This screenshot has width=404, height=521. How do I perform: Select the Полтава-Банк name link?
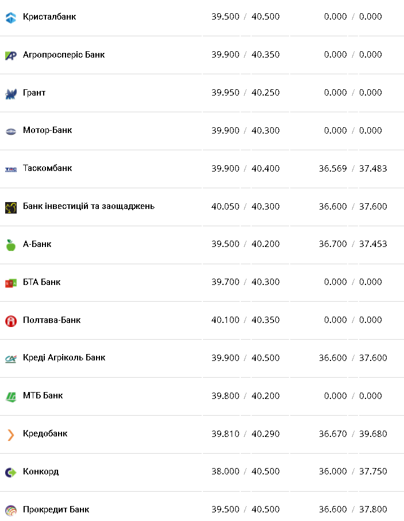[x=52, y=320]
